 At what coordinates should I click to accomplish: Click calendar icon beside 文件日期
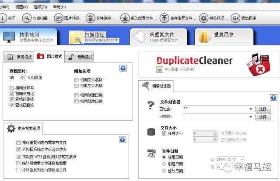151,153
